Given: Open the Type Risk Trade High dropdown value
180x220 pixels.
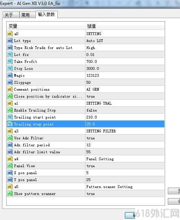Looking at the screenshot, I should tap(125, 48).
